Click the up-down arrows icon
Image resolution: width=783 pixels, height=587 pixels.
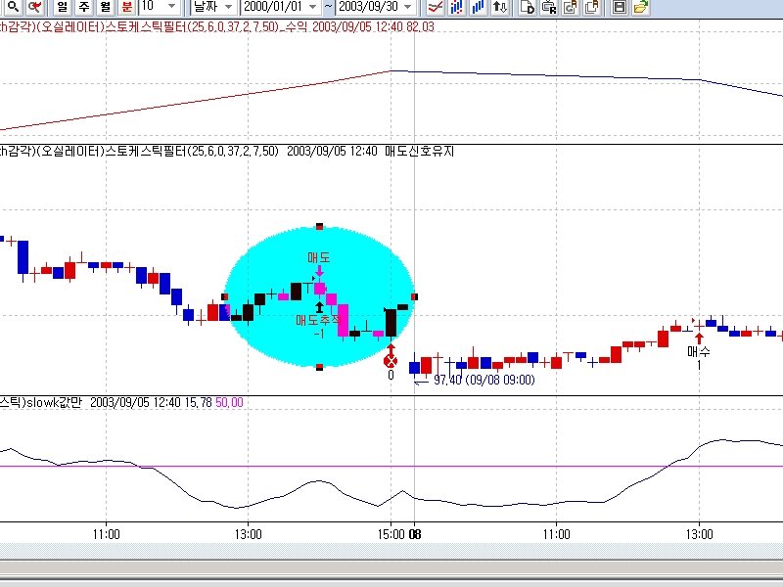(x=500, y=6)
